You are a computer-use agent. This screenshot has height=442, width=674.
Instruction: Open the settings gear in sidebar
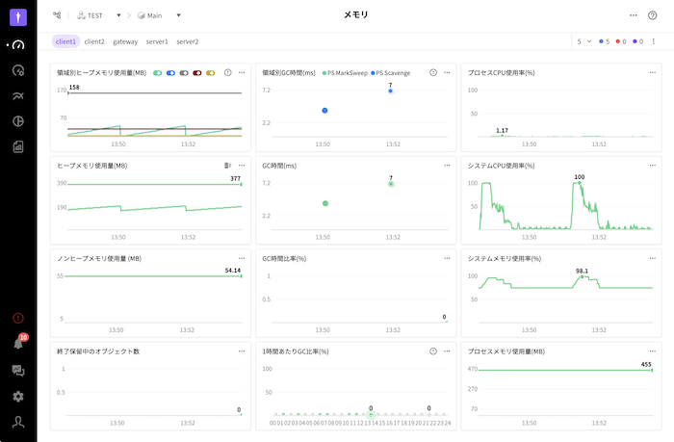point(17,396)
